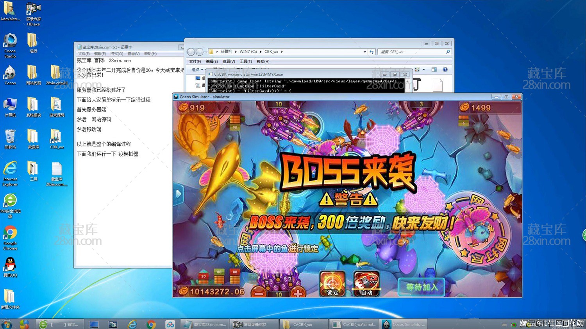Open the address bar history dropdown in Explorer

tap(364, 52)
